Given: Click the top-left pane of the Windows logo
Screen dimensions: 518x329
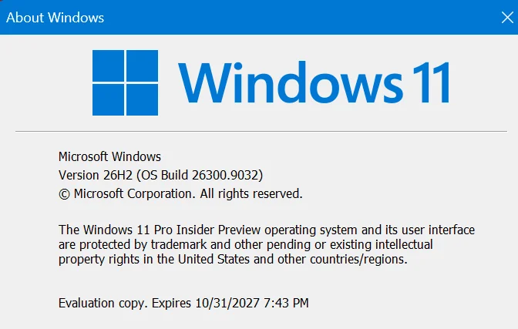Looking at the screenshot, I should tap(108, 65).
